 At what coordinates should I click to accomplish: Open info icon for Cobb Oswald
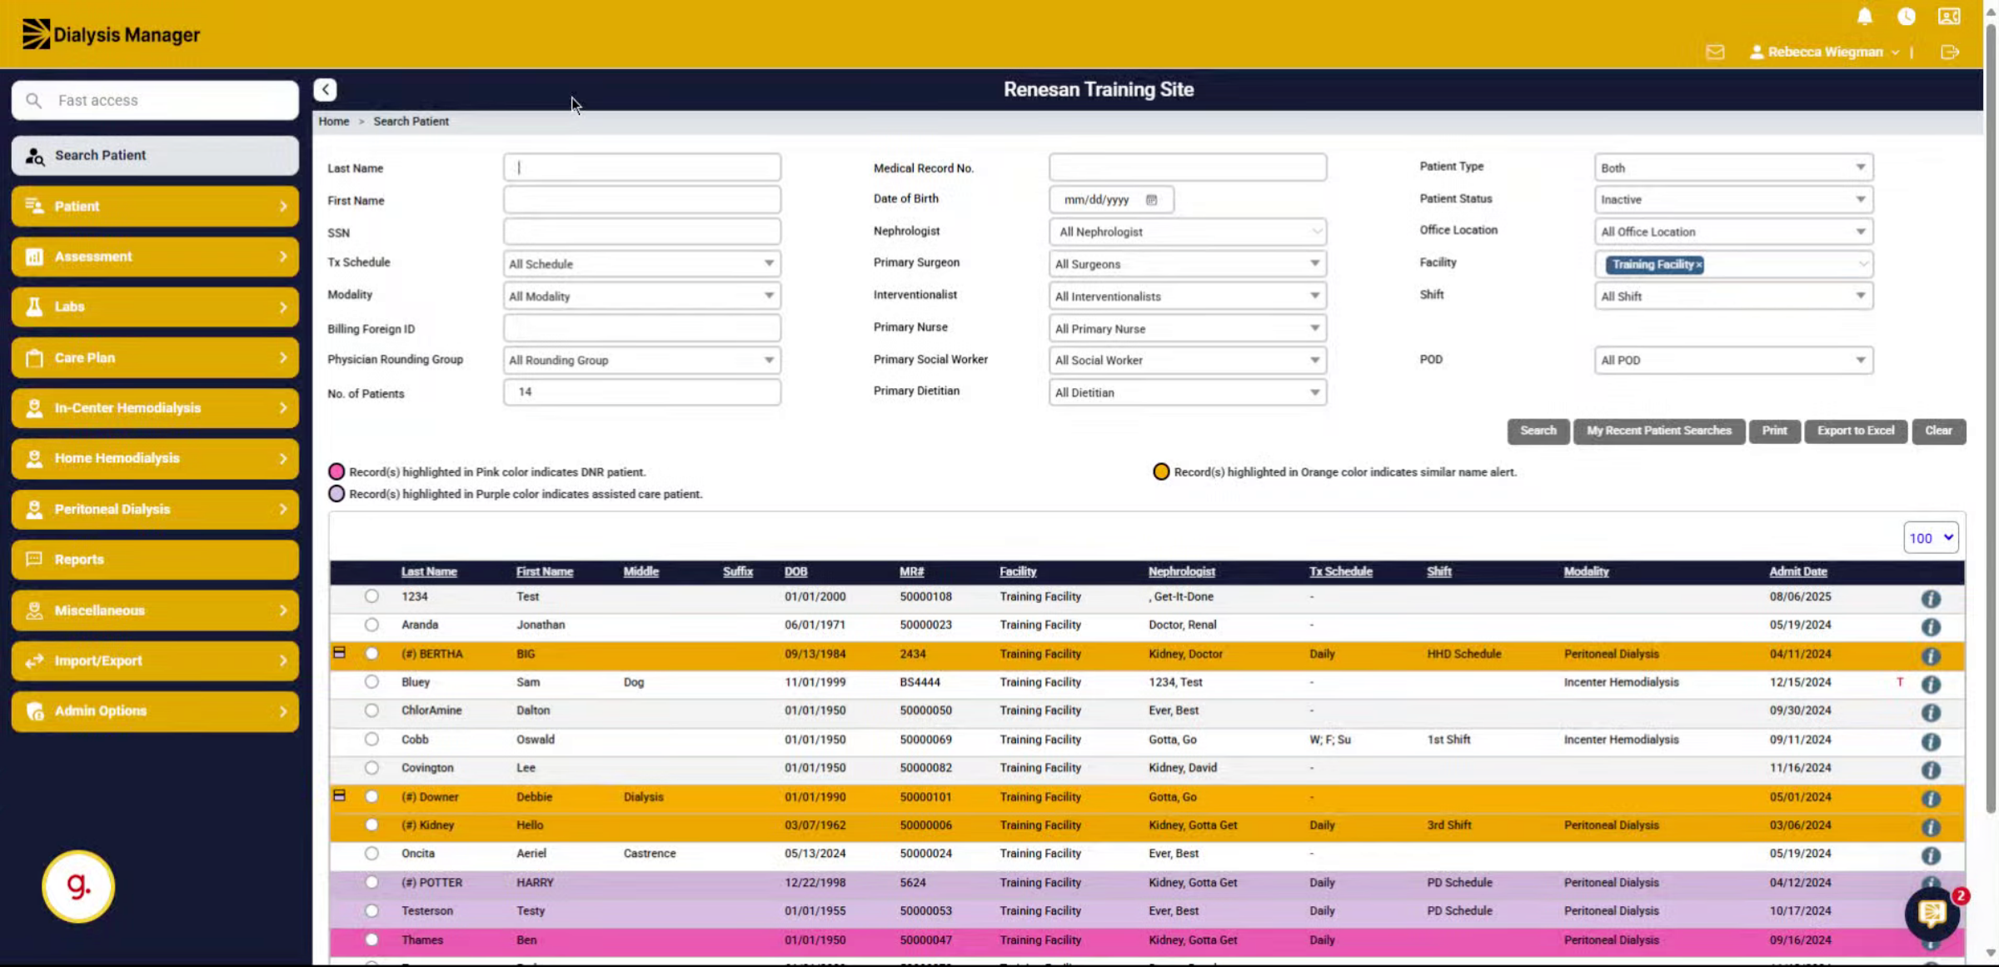(1930, 741)
